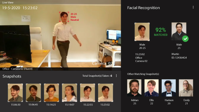Select the snapshot taken at 15:06:45

click(x=33, y=93)
